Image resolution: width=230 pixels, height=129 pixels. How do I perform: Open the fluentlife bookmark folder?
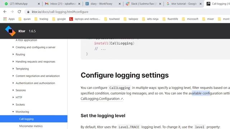pos(170,19)
